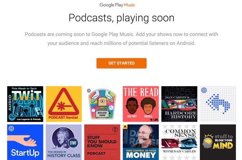Open the Mystery Show podcast tile

click(x=102, y=104)
